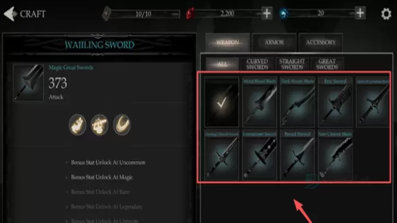Add red gems with the plus icon

[267, 13]
